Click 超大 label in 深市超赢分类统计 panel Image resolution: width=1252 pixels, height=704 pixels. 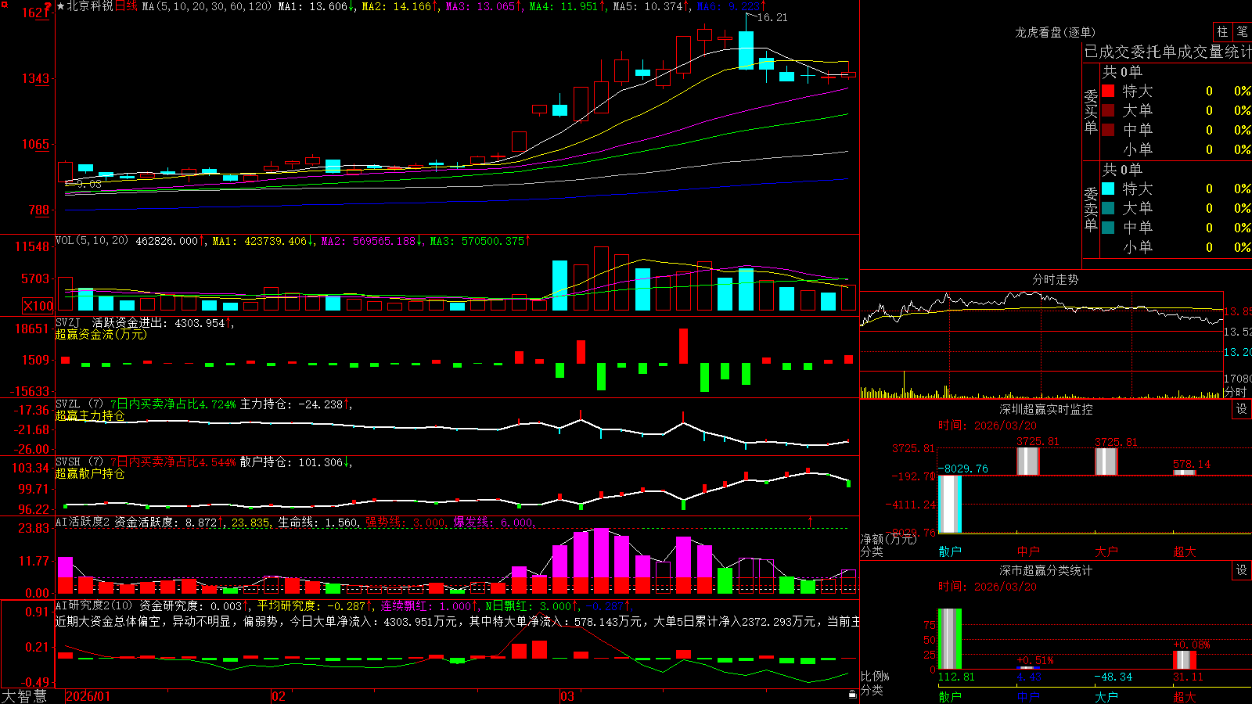click(1185, 696)
